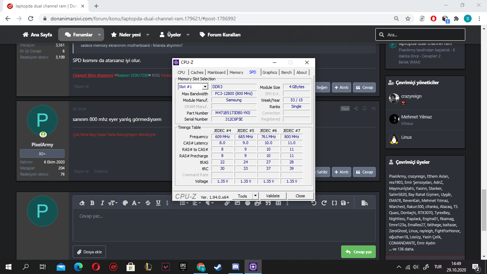The width and height of the screenshot is (487, 274).
Task: Insert an image in the reply editor
Action: [237, 203]
